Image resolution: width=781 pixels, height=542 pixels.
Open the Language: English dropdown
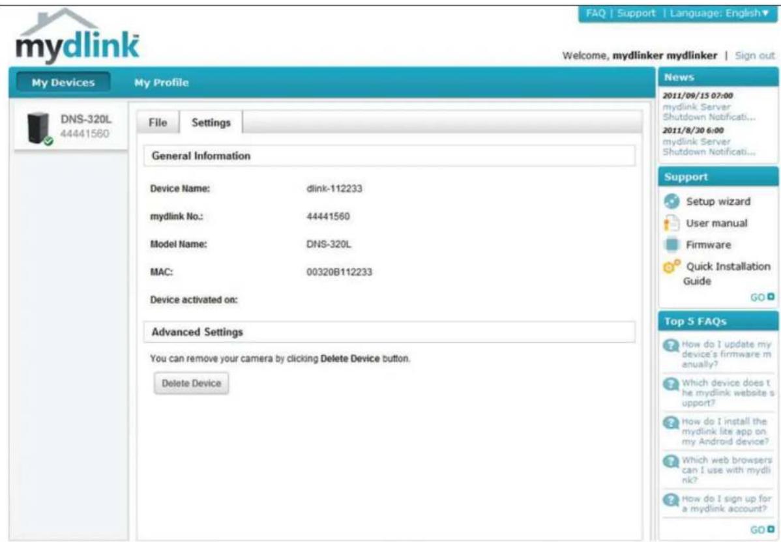coord(720,14)
